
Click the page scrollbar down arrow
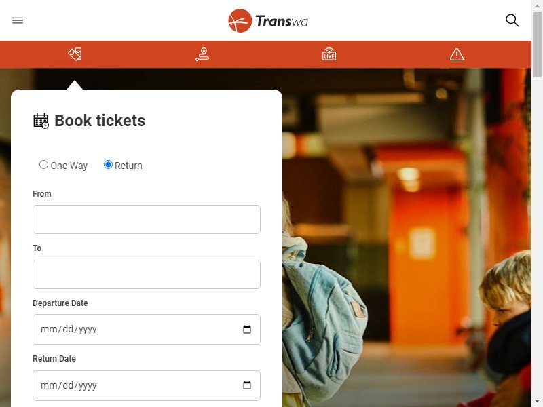537,402
